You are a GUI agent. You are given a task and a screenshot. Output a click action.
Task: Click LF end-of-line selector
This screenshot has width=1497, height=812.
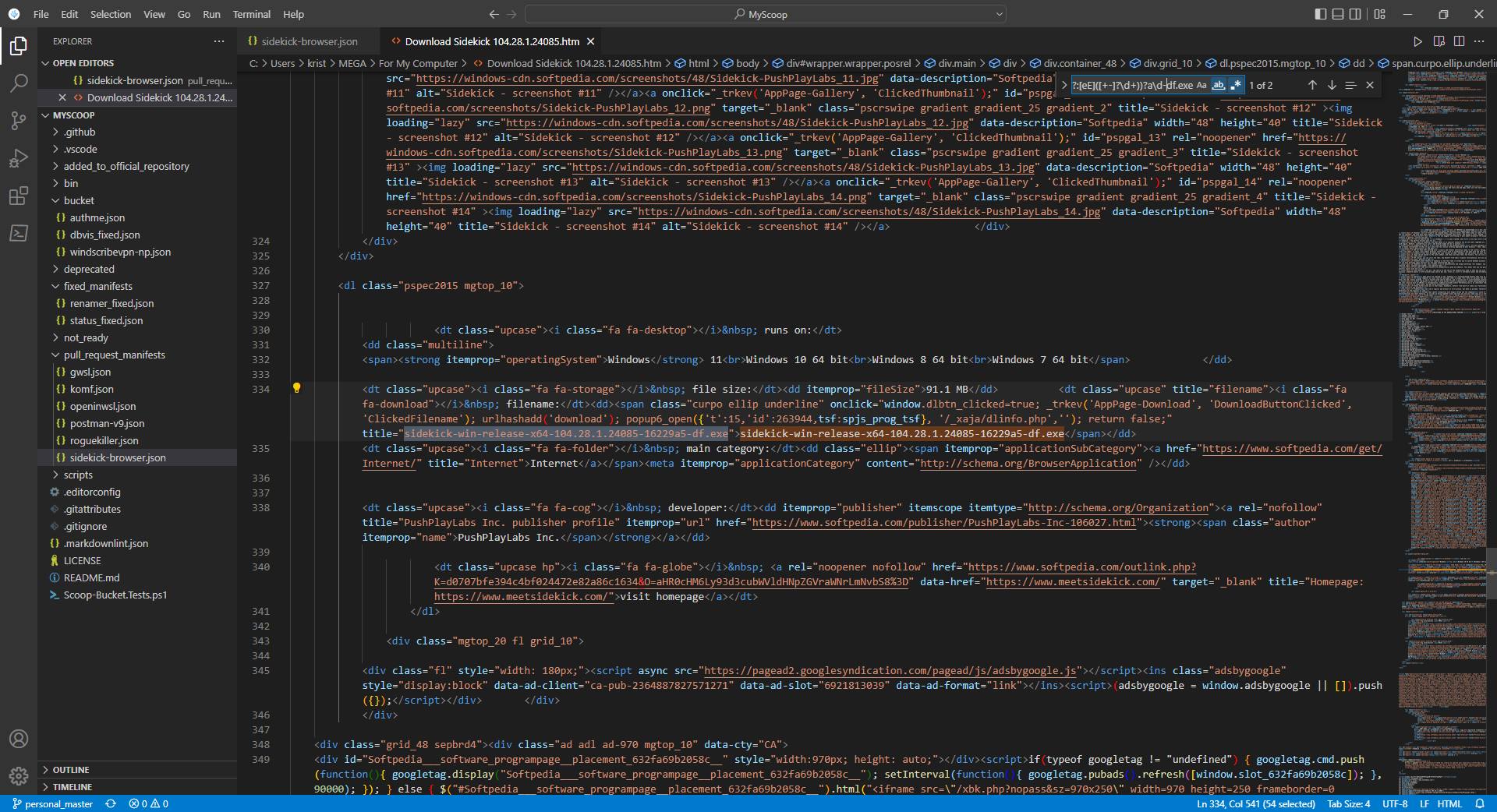[x=1424, y=803]
